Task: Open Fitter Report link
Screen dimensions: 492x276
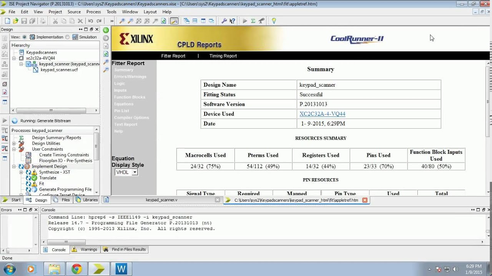Action: point(173,56)
